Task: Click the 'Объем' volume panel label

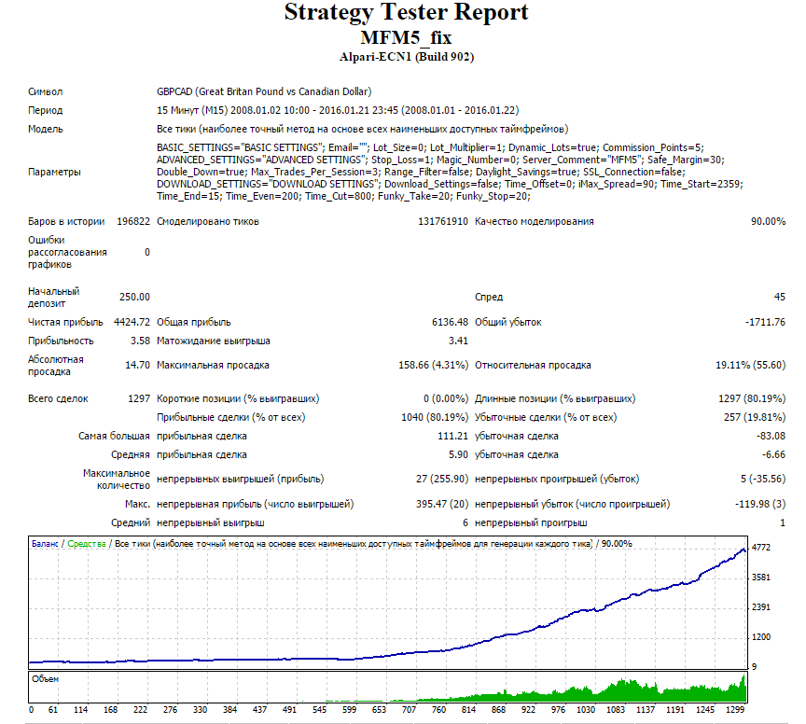Action: pyautogui.click(x=45, y=679)
